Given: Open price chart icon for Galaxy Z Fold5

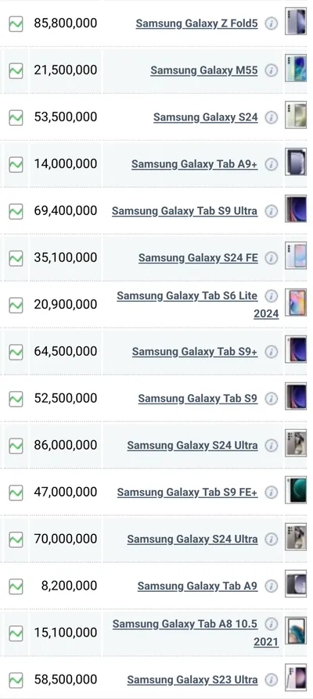Looking at the screenshot, I should click(16, 23).
